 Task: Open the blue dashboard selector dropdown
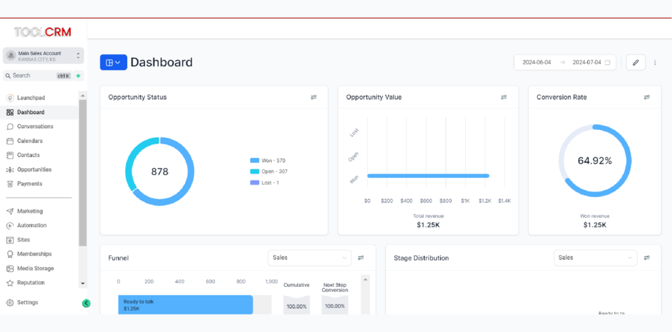113,62
